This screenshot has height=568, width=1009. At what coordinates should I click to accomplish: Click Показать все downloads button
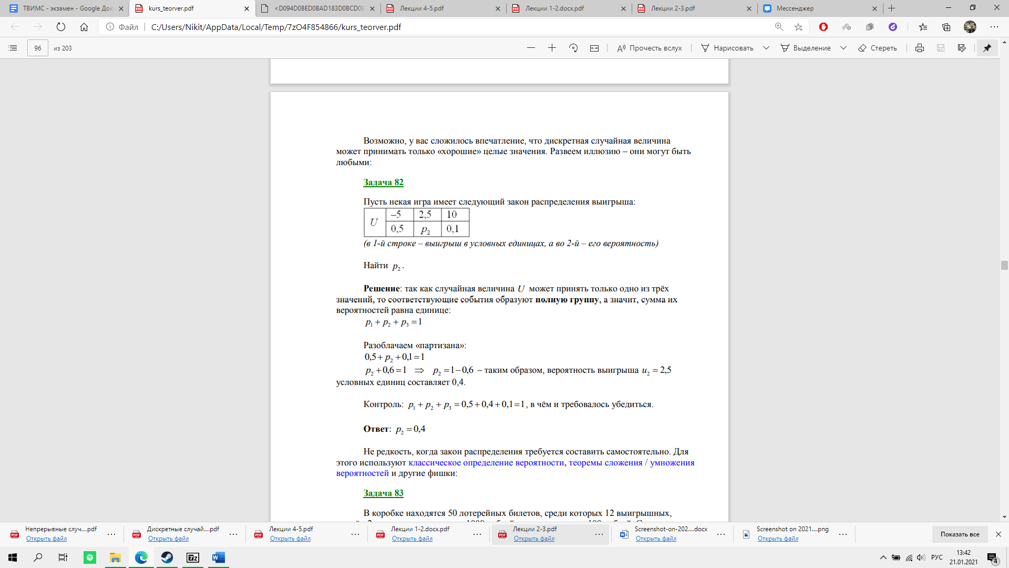point(960,534)
